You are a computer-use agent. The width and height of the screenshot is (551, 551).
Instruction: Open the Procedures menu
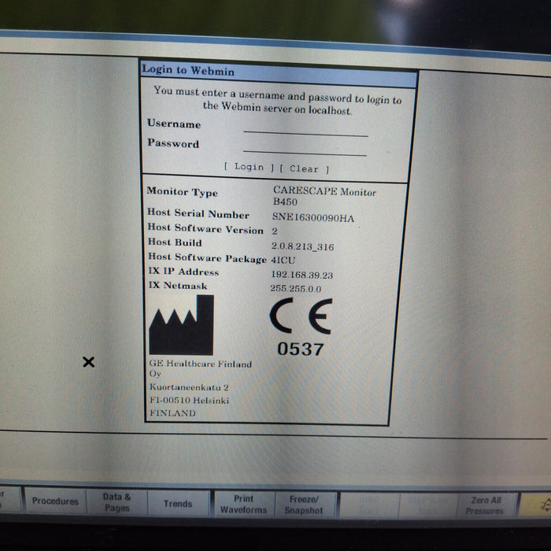(x=55, y=501)
